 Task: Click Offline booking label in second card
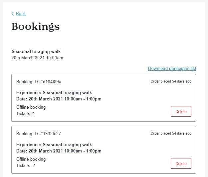[x=31, y=159]
